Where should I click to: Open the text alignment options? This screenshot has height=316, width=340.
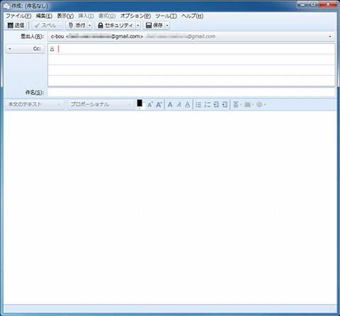point(237,104)
